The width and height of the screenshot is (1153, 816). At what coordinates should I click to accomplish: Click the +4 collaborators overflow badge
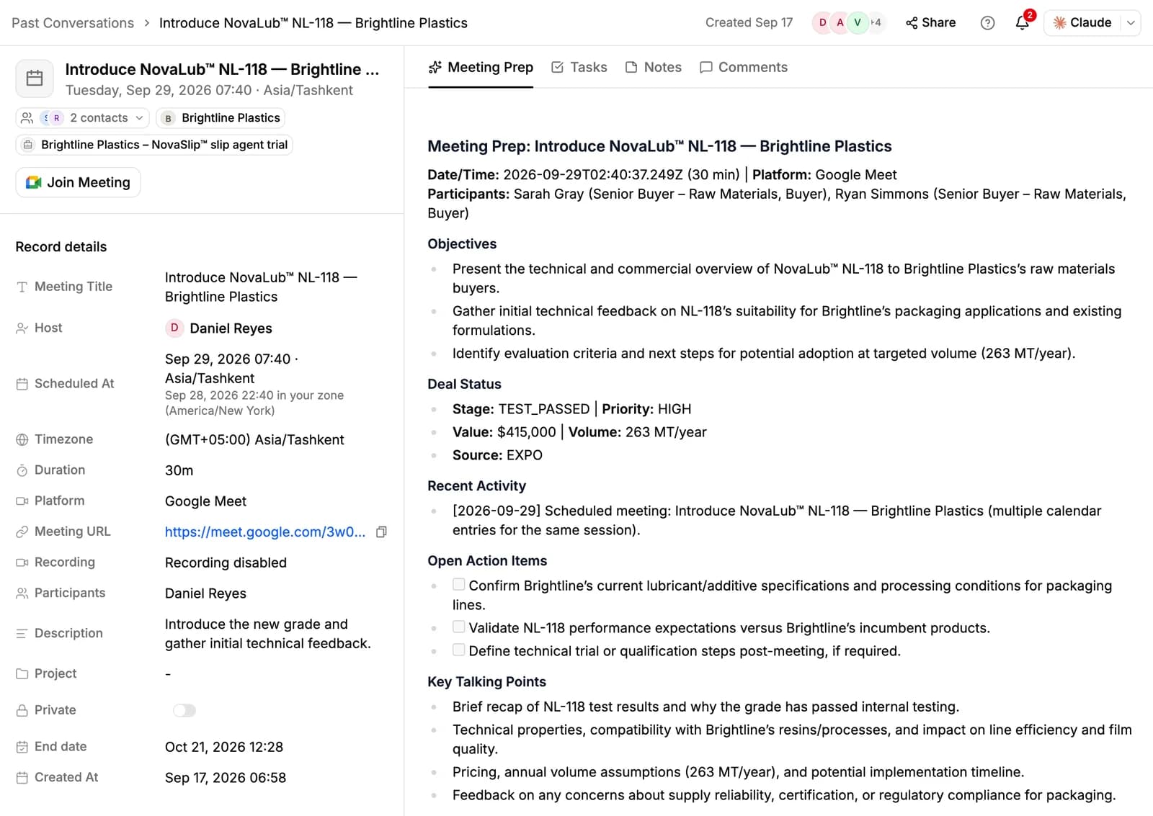tap(876, 23)
